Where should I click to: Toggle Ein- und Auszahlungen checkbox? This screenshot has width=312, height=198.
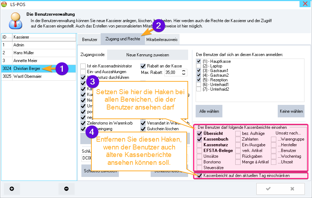tap(83, 72)
